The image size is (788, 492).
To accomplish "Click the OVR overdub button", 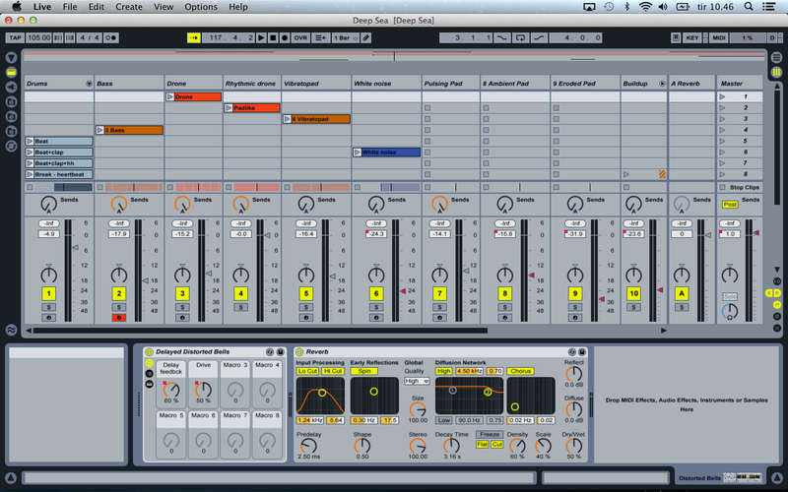I will point(300,37).
